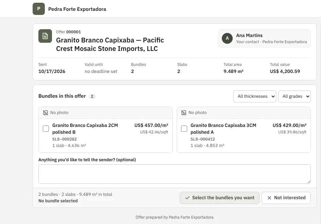This screenshot has height=224, width=321.
Task: Click the Pedra Forte Exportadora logo badge
Action: [x=39, y=9]
